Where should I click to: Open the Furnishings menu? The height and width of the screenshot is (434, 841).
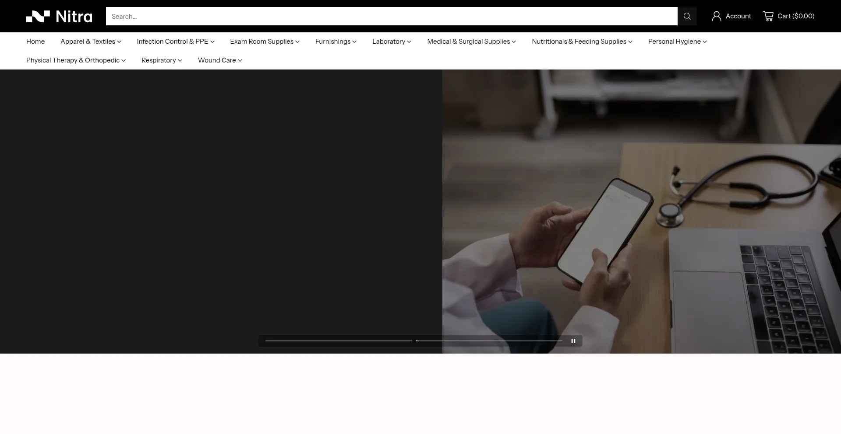tap(336, 42)
